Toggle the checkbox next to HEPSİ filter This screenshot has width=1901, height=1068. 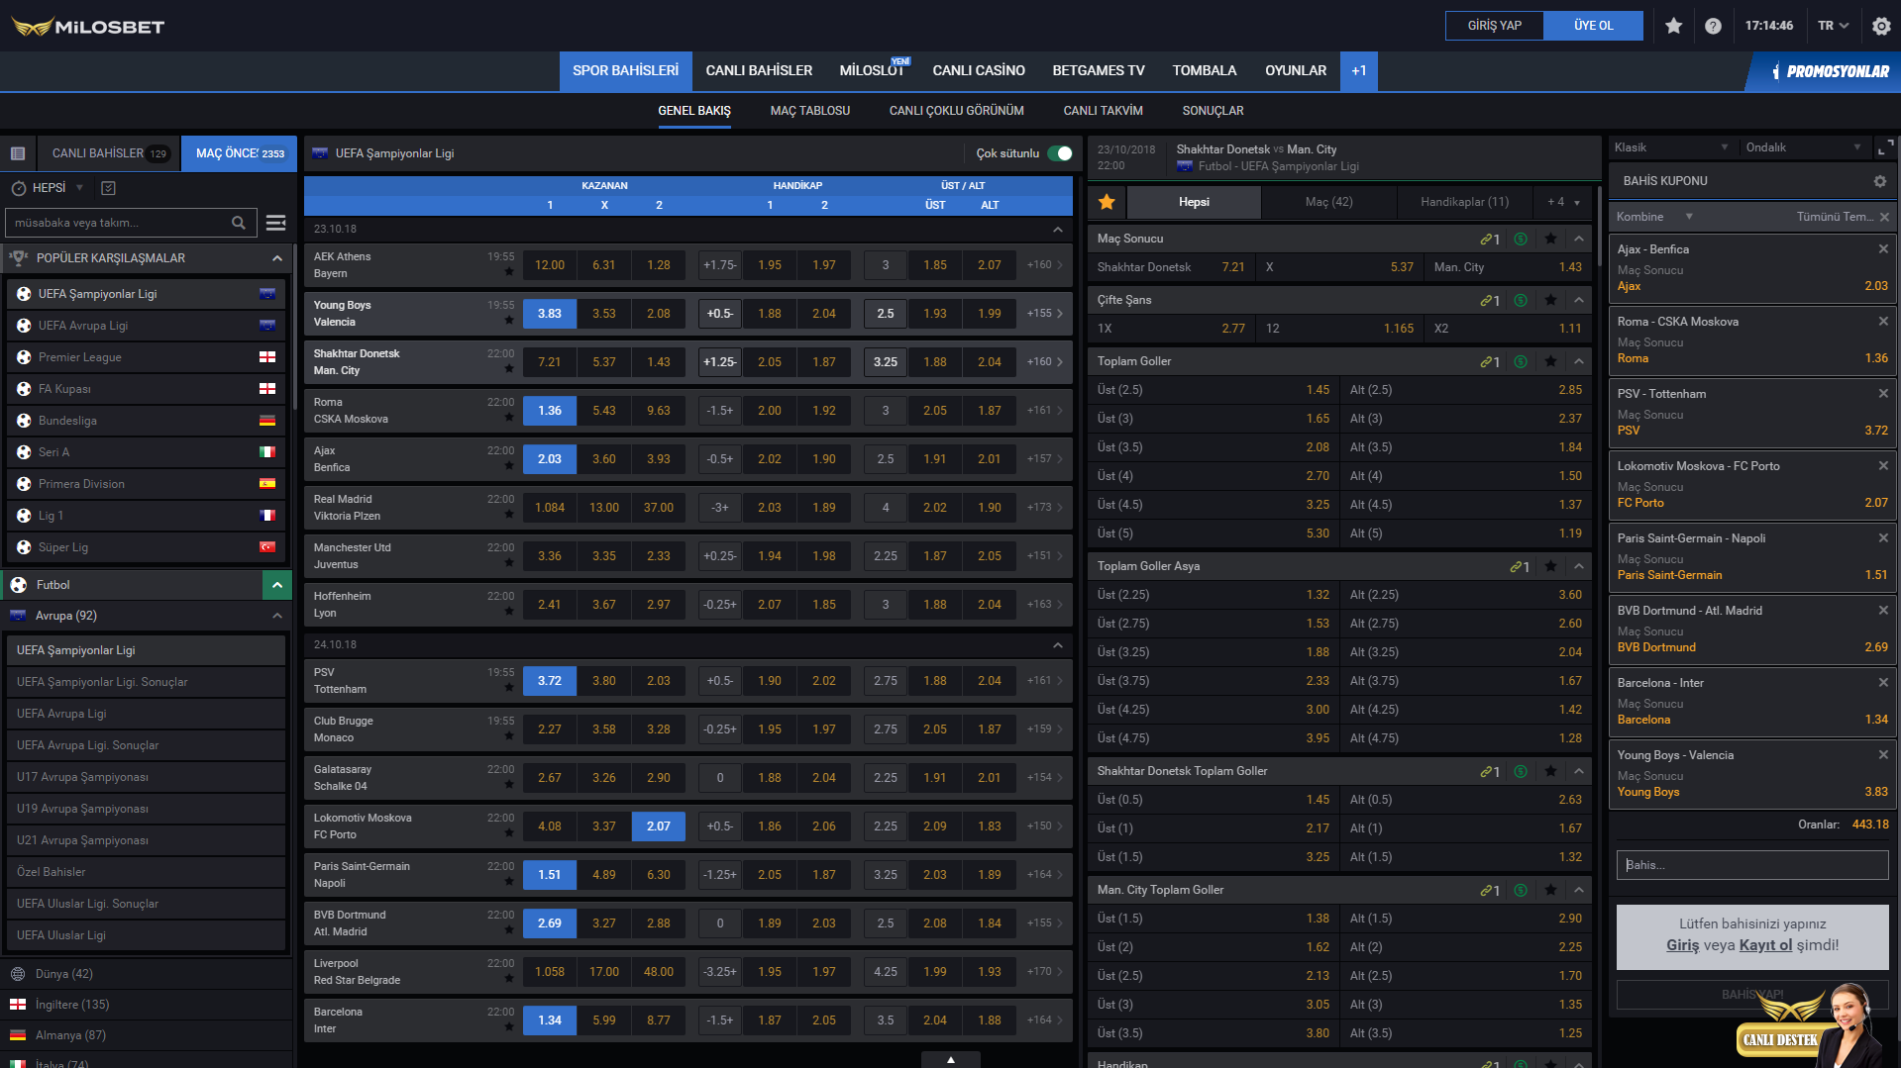(109, 188)
